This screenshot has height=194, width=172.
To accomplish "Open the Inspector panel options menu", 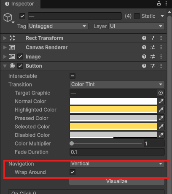I will point(166,3).
